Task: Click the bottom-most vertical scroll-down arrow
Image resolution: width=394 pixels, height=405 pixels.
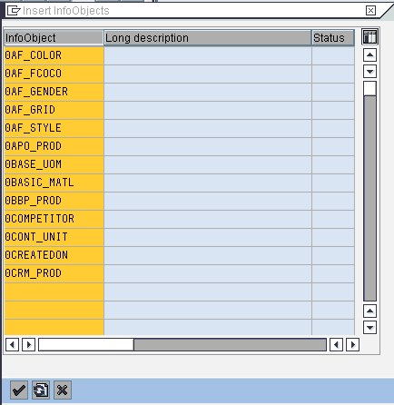Action: 369,327
